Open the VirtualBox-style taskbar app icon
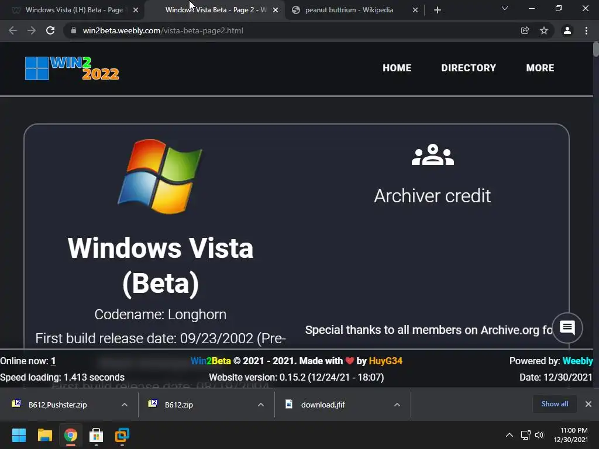Viewport: 599px width, 449px height. [x=122, y=435]
